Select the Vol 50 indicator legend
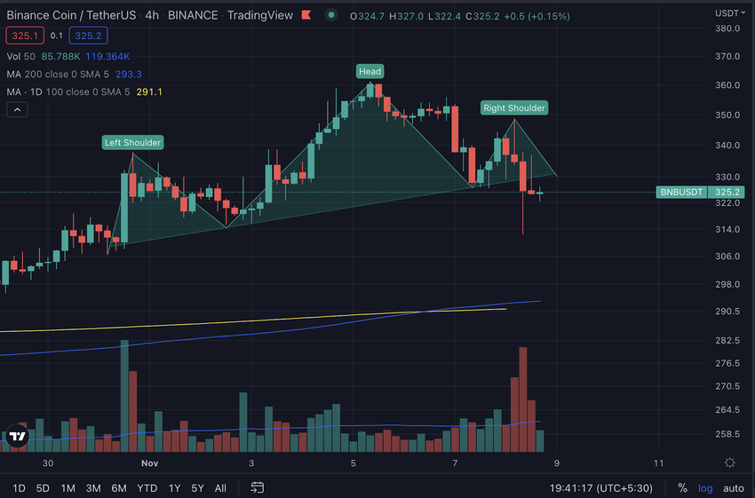Screen dimensions: 755x498 coord(20,56)
